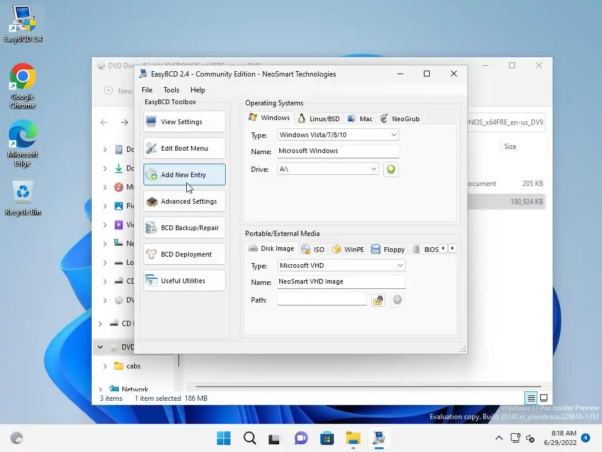This screenshot has height=452, width=602.
Task: Expand the Network node in Explorer tree
Action: point(100,390)
